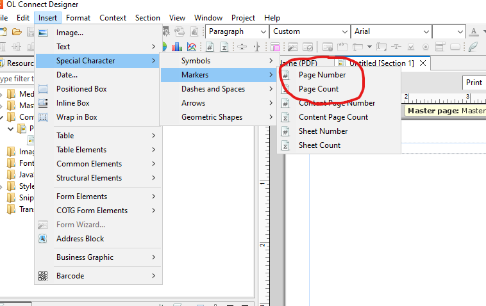Choose the Sheet Count marker
Viewport: 486px width, 306px height.
[319, 145]
